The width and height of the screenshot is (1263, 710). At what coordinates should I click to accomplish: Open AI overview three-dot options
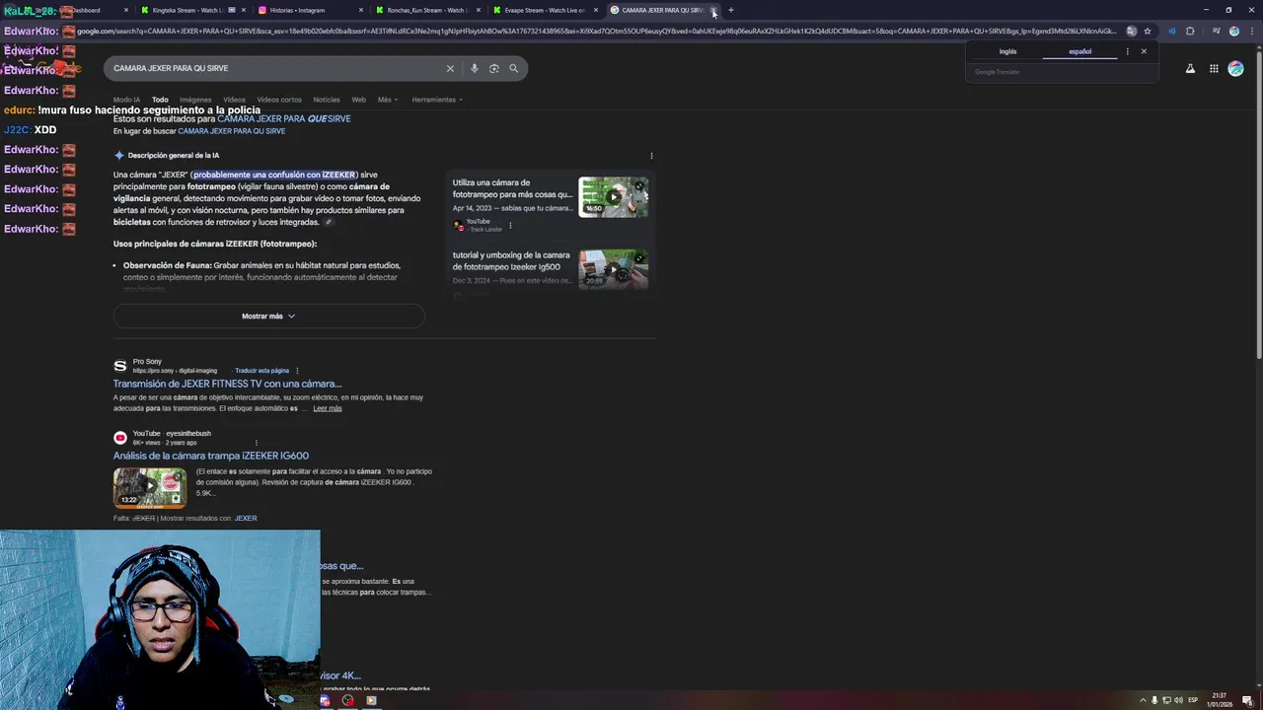coord(651,156)
